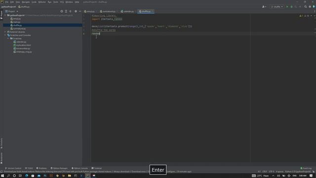This screenshot has width=316, height=178.
Task: Click the import itertools code line
Action: tap(107, 19)
